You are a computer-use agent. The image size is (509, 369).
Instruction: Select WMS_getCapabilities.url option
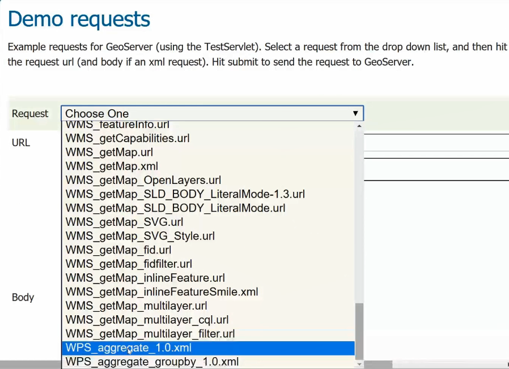click(x=208, y=139)
